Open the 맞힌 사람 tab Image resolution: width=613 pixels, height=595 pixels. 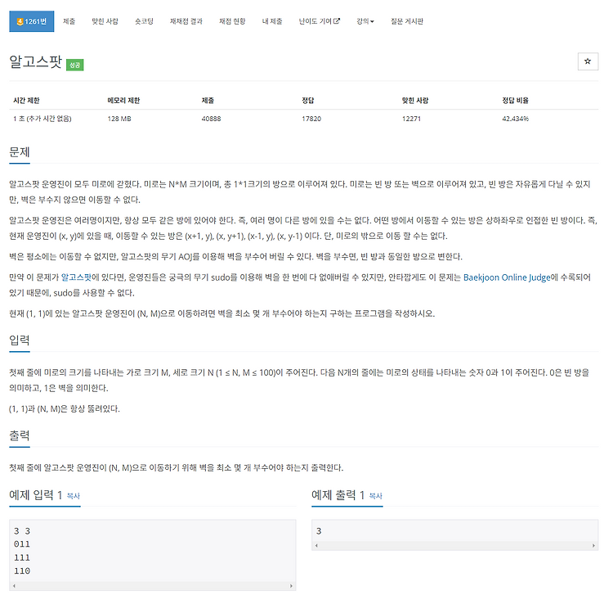[105, 21]
